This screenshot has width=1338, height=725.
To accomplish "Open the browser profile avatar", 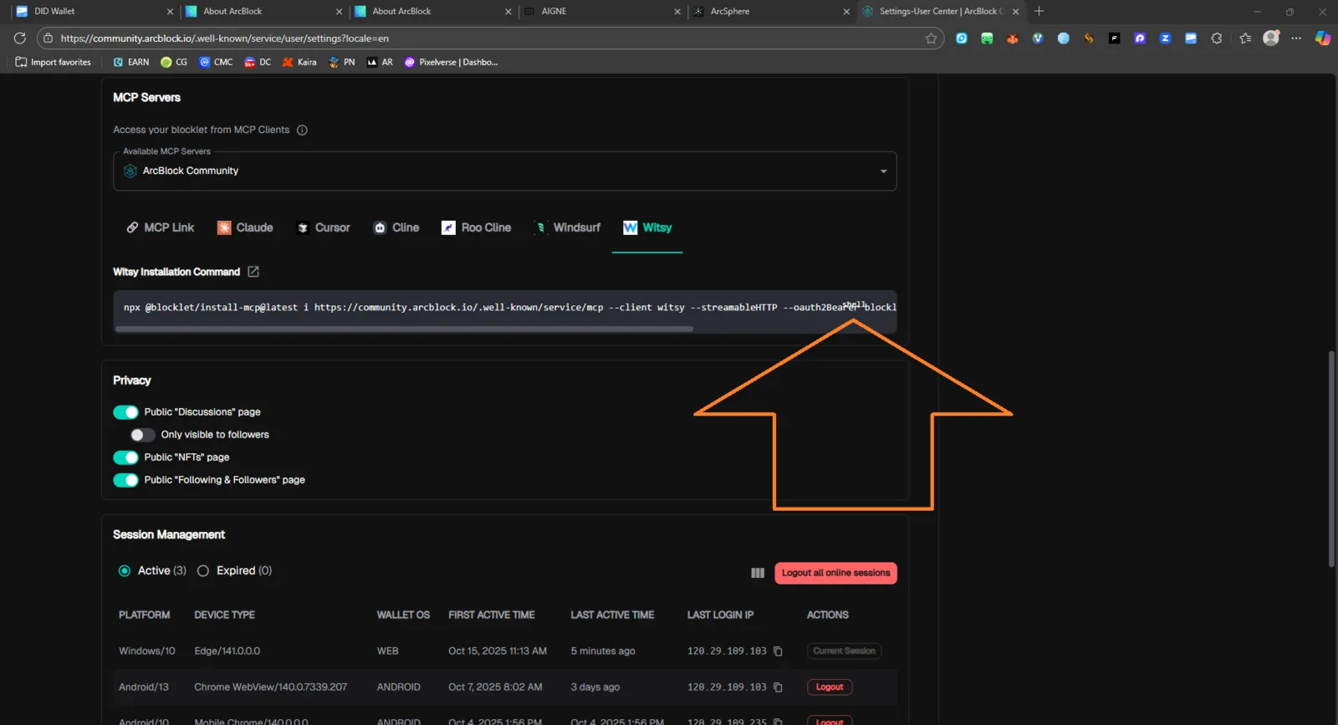I will tap(1271, 38).
